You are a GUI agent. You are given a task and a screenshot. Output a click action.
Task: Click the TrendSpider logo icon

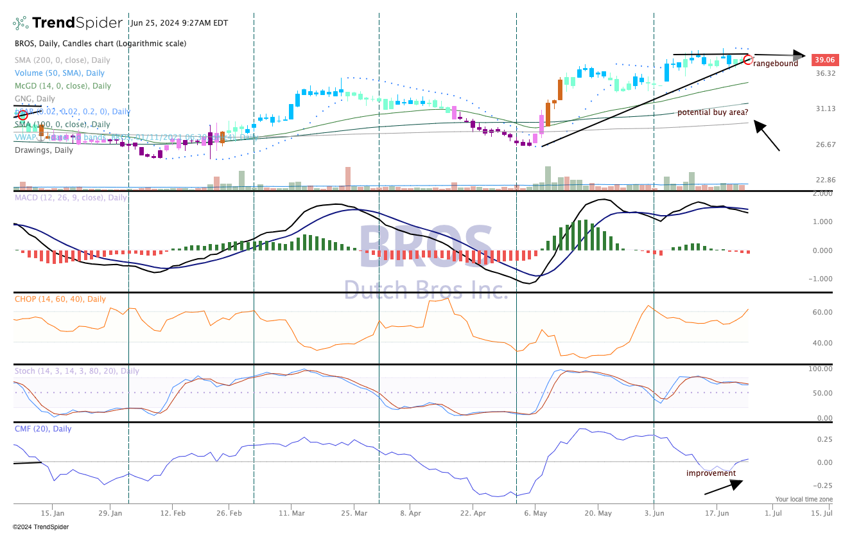coord(21,22)
